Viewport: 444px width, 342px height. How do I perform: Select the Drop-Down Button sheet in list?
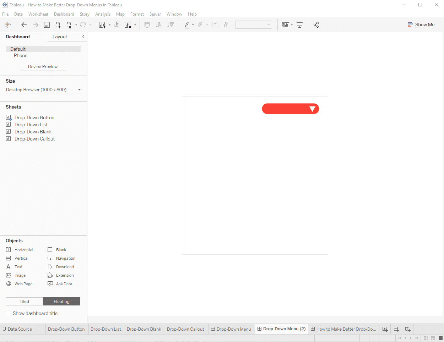tap(34, 118)
